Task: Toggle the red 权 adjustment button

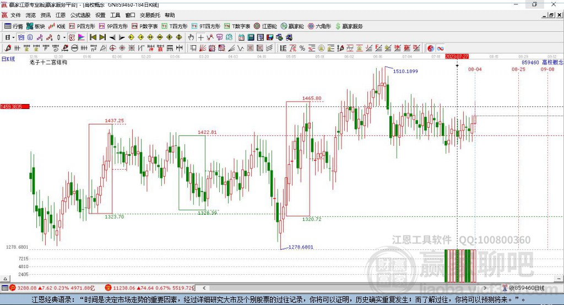Action: [72, 37]
